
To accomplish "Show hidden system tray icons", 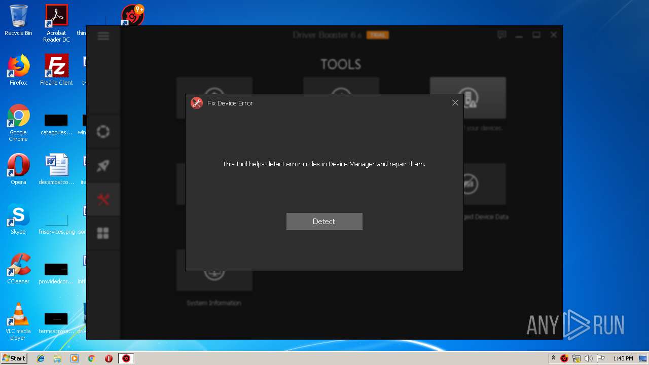I will (553, 358).
